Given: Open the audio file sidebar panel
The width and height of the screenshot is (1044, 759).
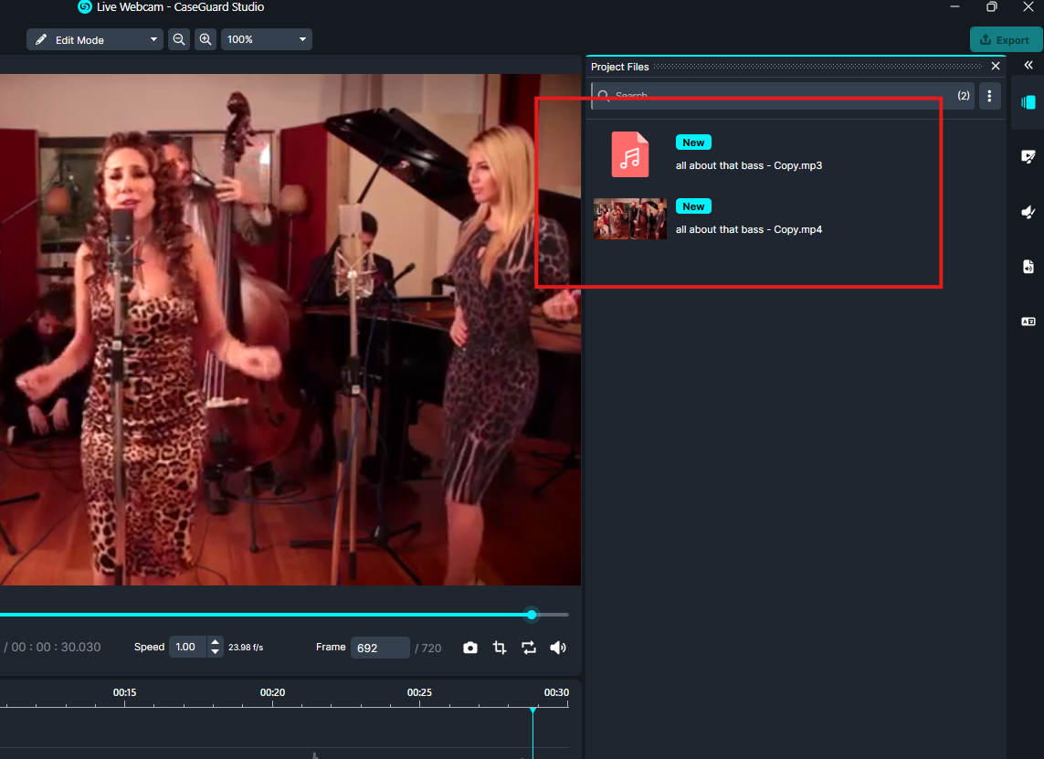Looking at the screenshot, I should coord(1028,267).
